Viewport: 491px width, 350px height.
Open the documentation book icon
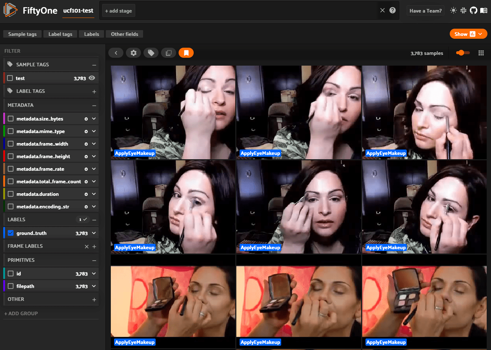[x=483, y=10]
